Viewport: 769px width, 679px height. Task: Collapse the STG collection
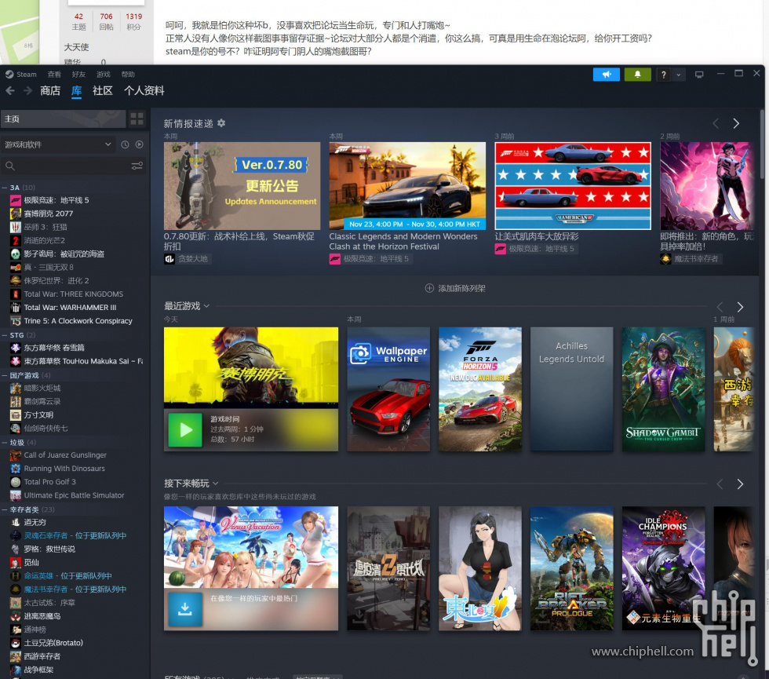(5, 335)
